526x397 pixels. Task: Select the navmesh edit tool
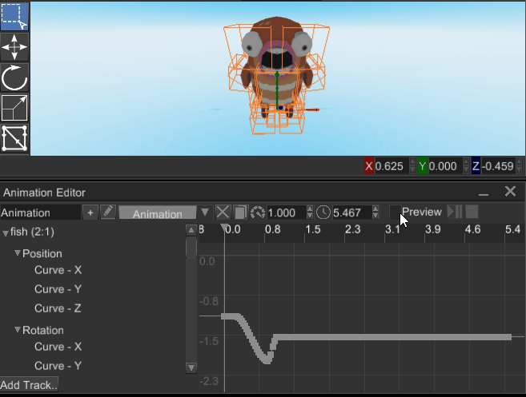pos(15,139)
